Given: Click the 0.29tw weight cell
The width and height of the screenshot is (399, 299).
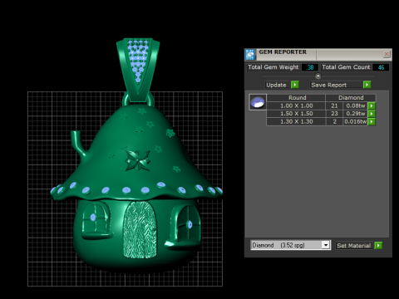Looking at the screenshot, I should 356,114.
